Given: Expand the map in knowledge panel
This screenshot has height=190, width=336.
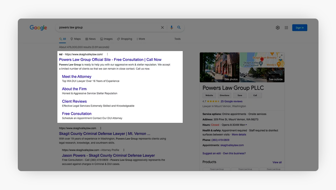Looking at the screenshot, I should point(280,56).
